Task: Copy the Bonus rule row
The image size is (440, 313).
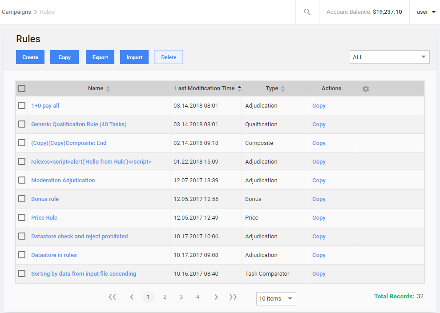Action: [319, 199]
